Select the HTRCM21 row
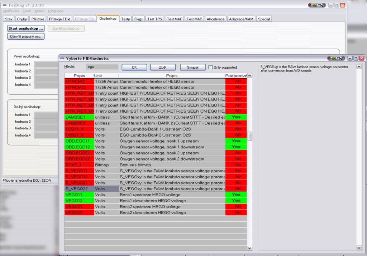This screenshot has height=256, width=367. click(x=156, y=81)
